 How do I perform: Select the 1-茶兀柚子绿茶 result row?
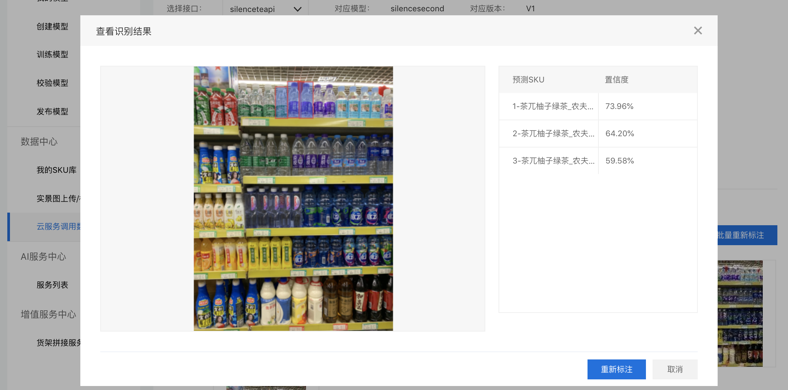(x=598, y=106)
